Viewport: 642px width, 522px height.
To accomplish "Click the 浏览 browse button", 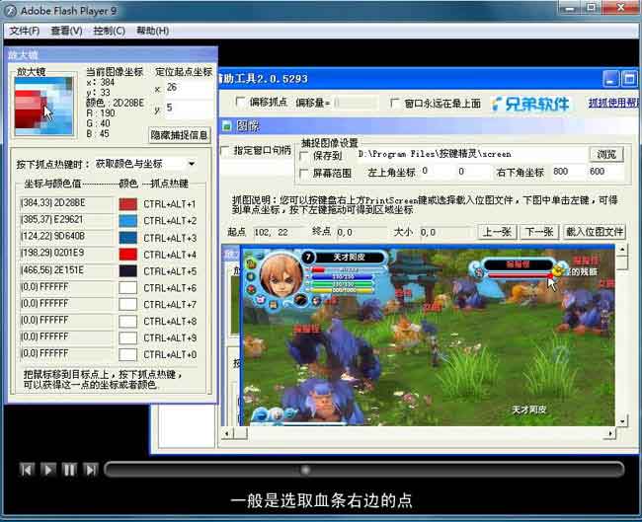I will pos(606,154).
